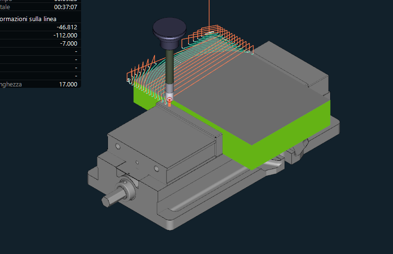393x254 pixels.
Task: Select the total time value 00:37:07
Action: tap(65, 7)
